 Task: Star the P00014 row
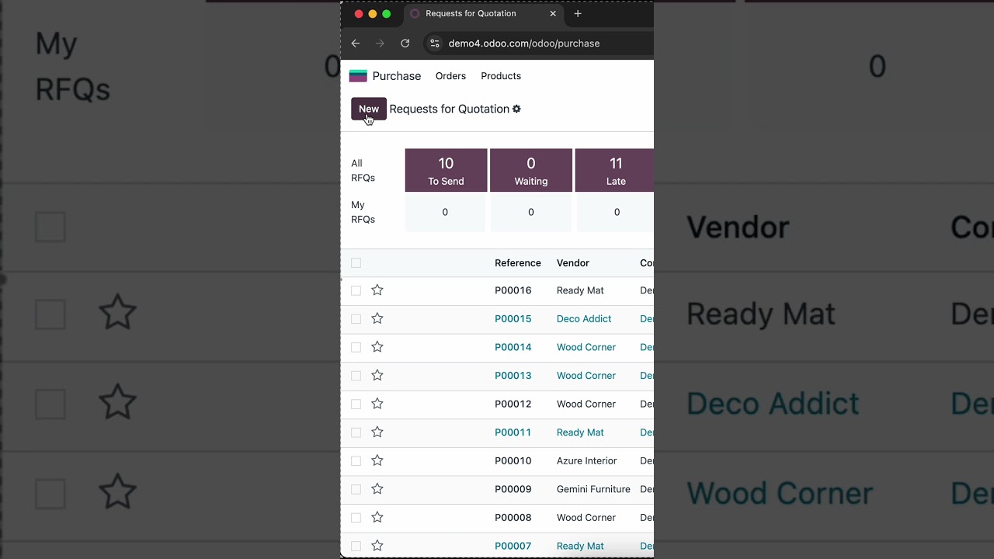click(377, 347)
